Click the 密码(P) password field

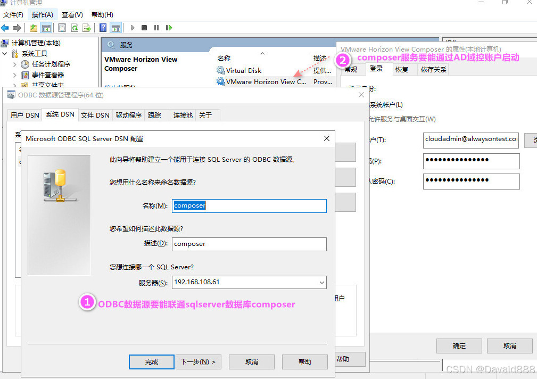point(471,161)
